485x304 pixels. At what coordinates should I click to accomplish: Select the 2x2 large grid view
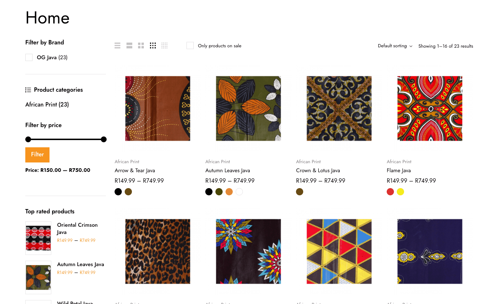click(x=141, y=45)
